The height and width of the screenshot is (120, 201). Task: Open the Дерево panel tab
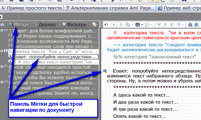pos(45,25)
